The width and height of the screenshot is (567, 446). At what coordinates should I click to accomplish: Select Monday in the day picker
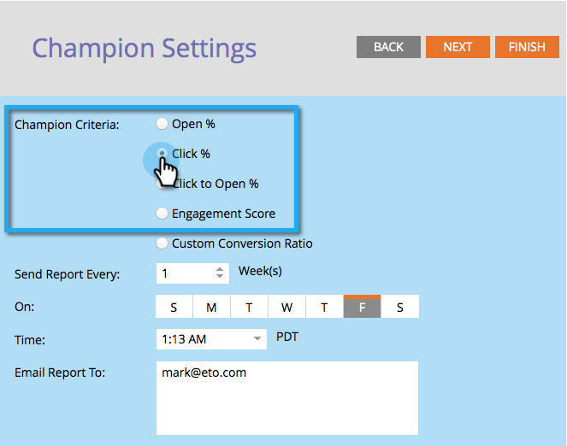211,307
